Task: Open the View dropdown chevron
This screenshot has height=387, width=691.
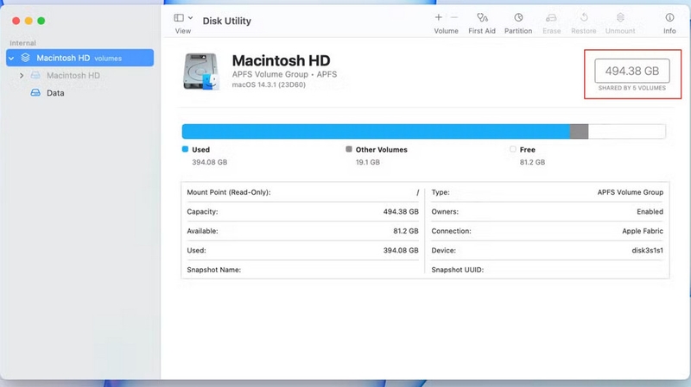Action: click(190, 18)
